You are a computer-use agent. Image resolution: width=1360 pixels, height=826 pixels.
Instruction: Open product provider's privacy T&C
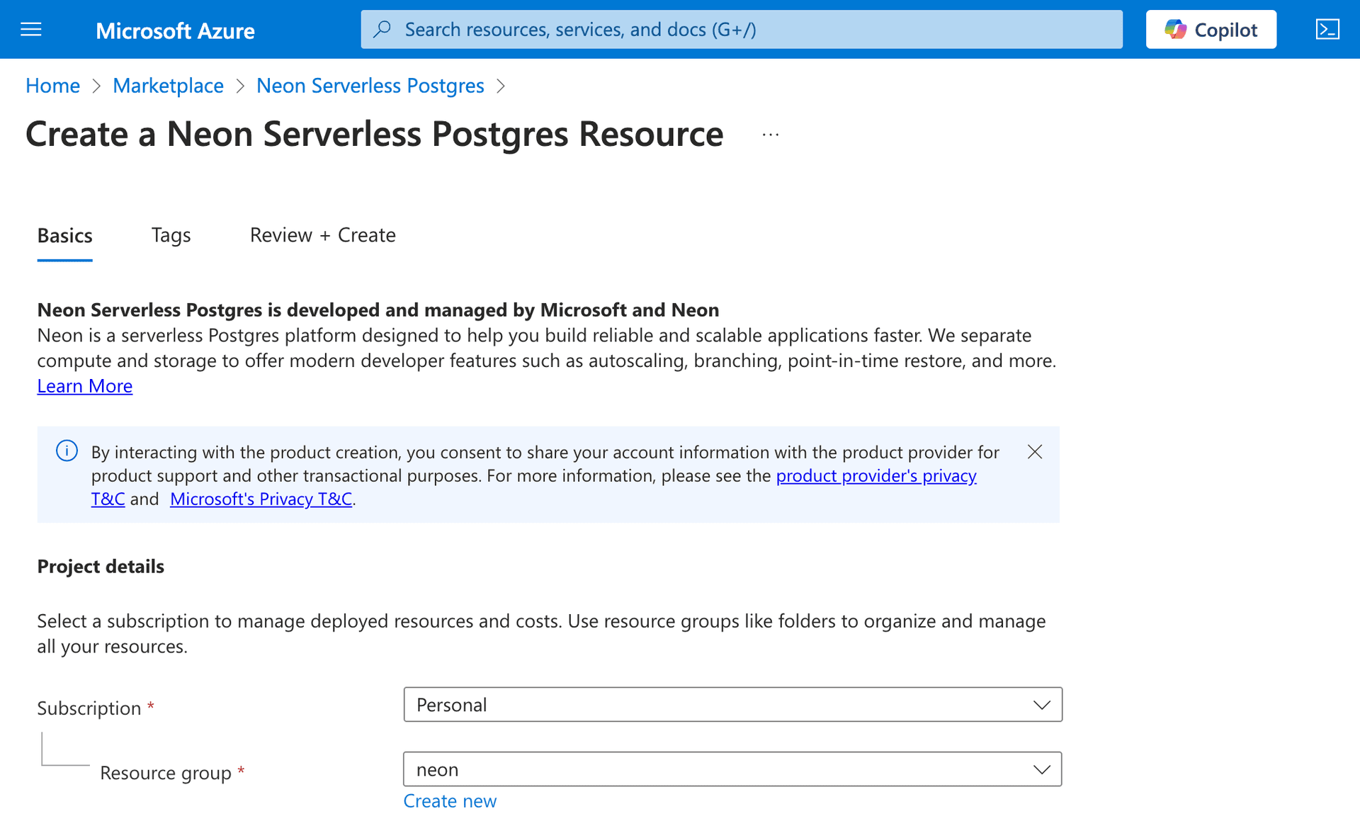point(876,475)
